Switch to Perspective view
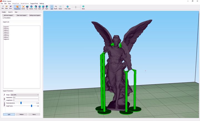Image resolution: width=200 pixels, height=121 pixels. [x=17, y=7]
